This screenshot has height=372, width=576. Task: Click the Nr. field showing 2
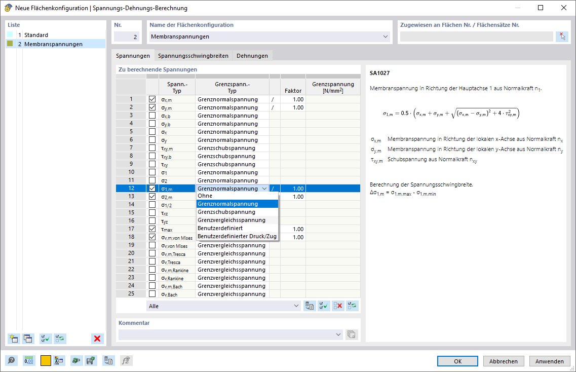(127, 37)
